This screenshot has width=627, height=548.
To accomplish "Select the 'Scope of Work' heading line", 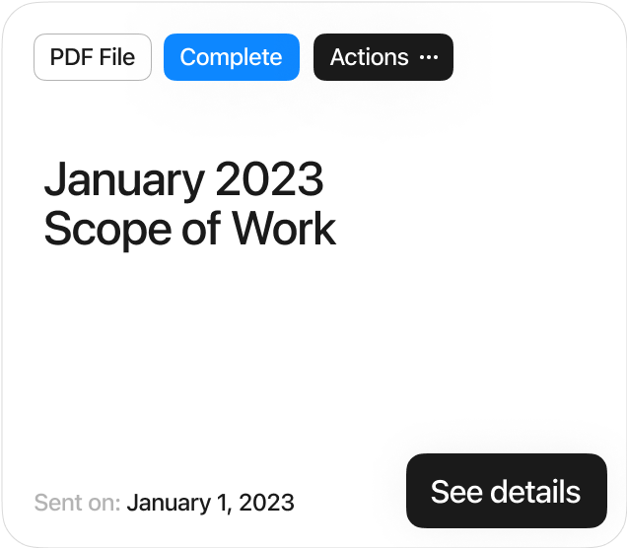I will pyautogui.click(x=189, y=229).
